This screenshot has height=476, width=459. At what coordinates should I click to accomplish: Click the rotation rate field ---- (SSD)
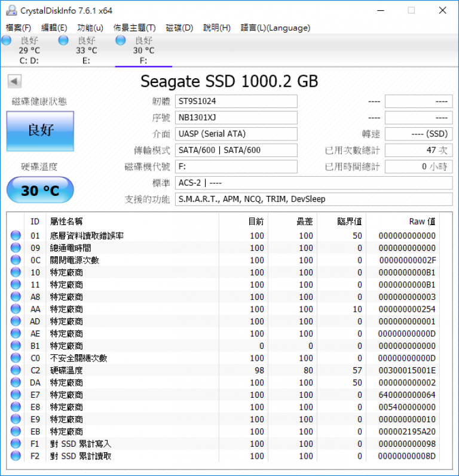coord(418,134)
